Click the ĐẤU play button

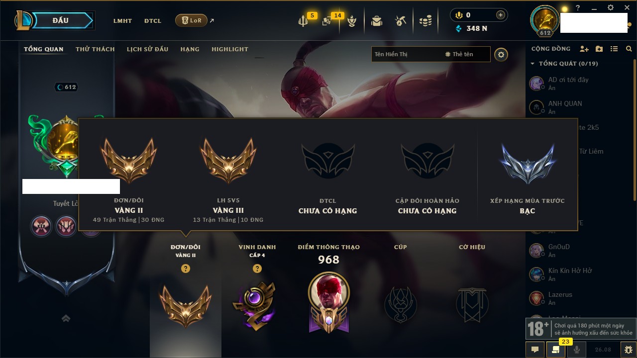(61, 20)
